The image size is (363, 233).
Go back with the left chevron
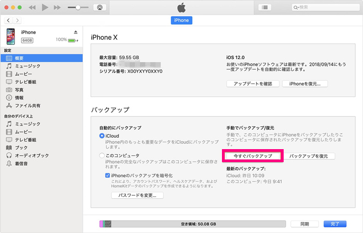(x=9, y=20)
